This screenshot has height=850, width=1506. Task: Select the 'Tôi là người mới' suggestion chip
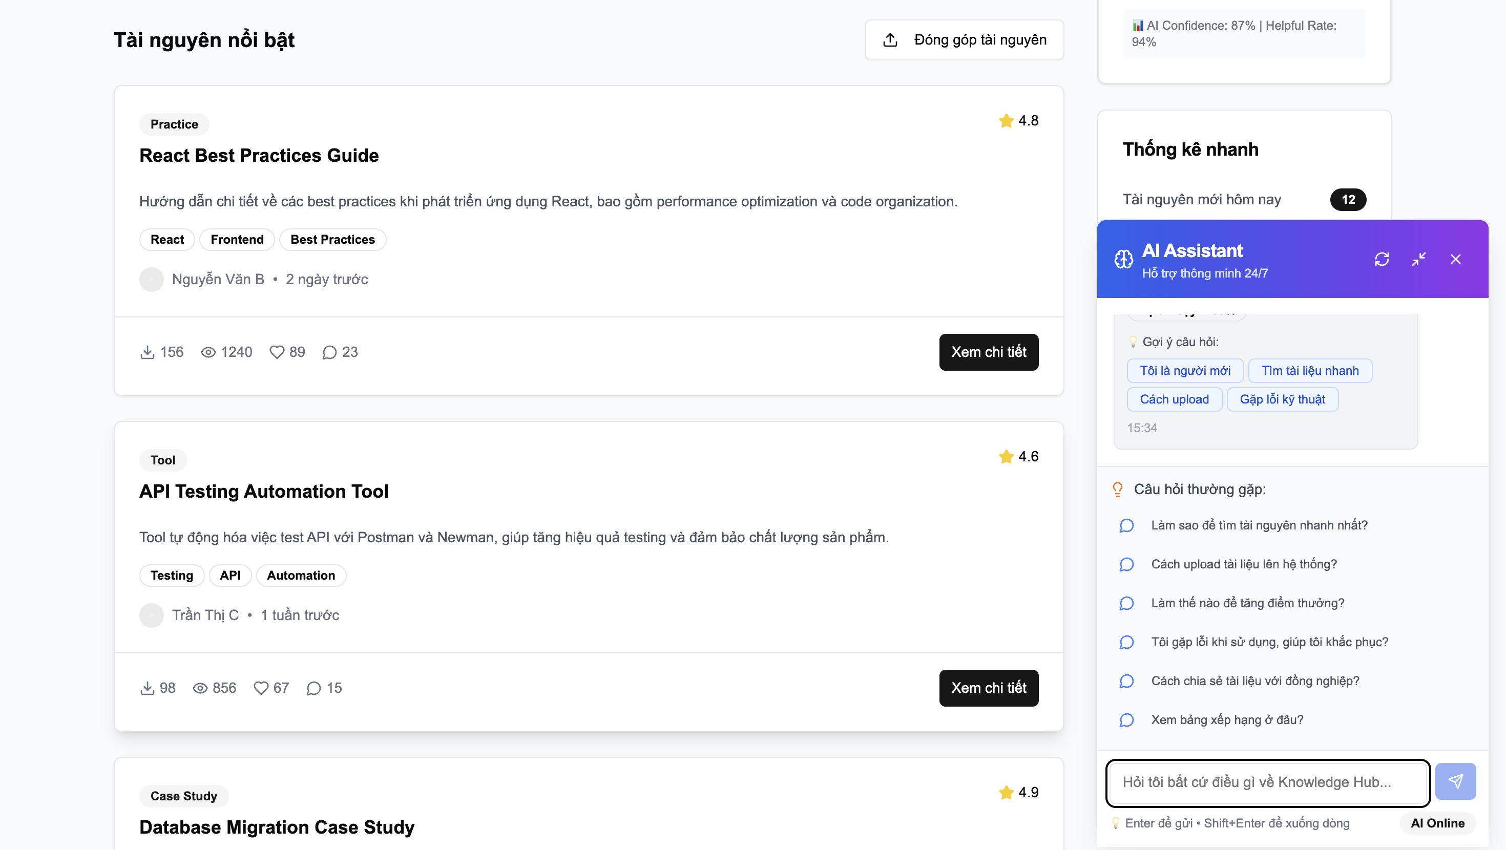pos(1185,371)
